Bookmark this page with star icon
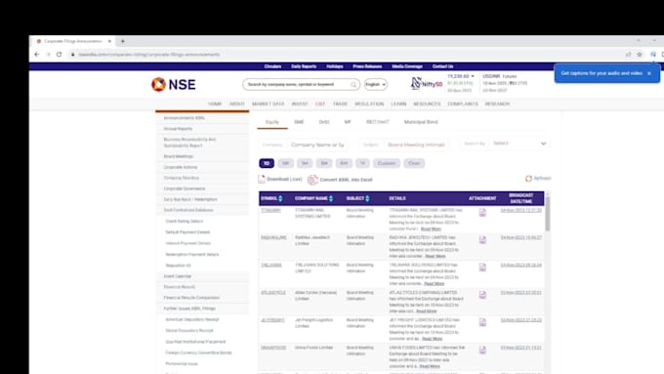 pos(640,55)
